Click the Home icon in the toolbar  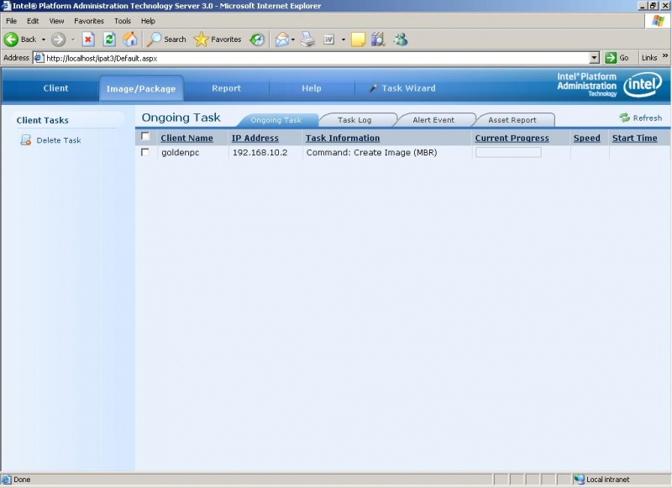pos(130,39)
